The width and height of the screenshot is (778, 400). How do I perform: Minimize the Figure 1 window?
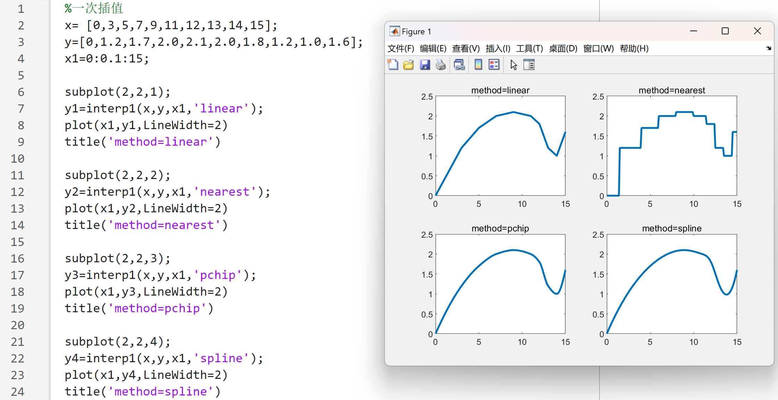694,31
